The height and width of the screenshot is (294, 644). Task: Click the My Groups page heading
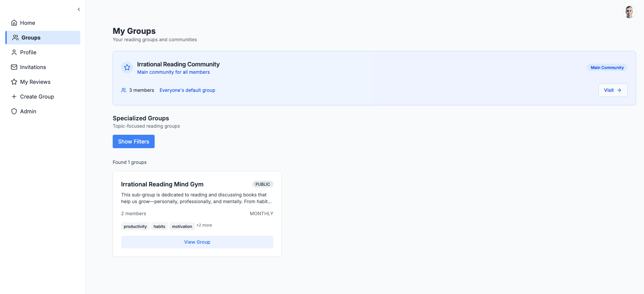point(134,31)
